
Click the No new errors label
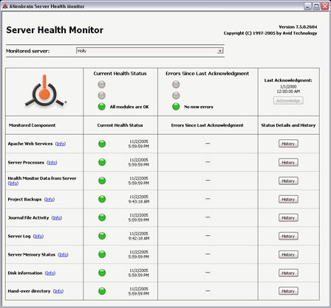coord(199,107)
